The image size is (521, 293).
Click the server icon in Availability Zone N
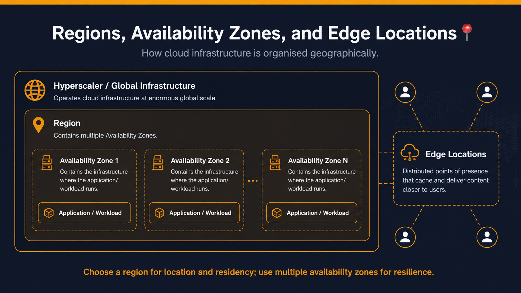click(275, 163)
